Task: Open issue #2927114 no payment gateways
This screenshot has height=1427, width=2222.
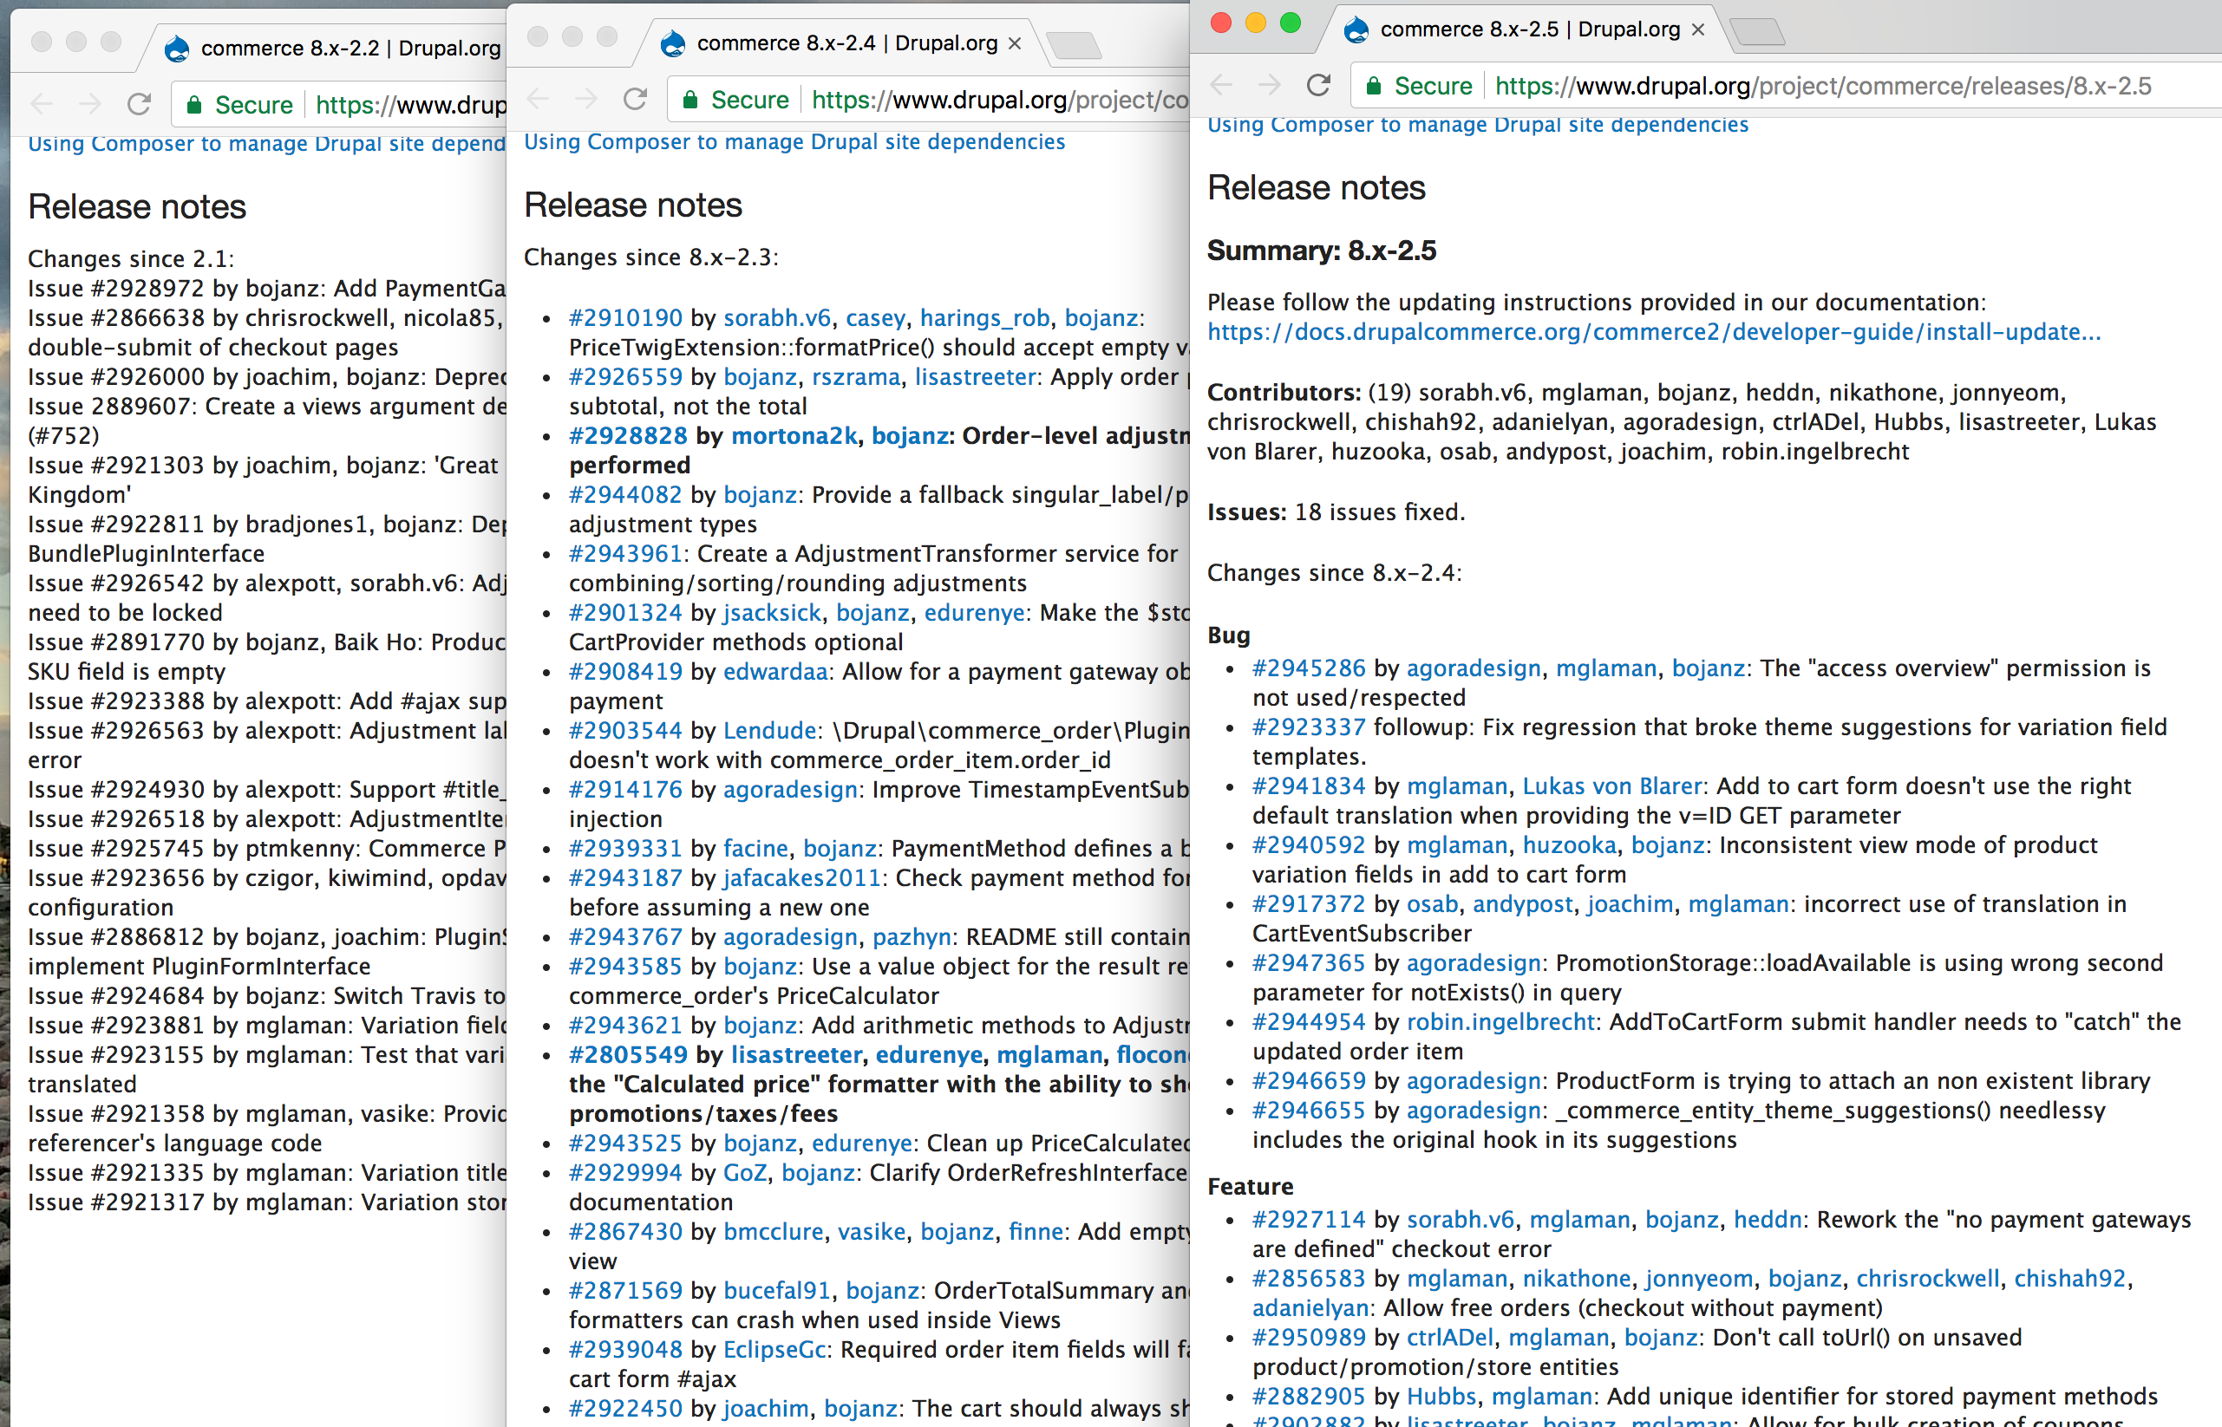Action: coord(1308,1220)
